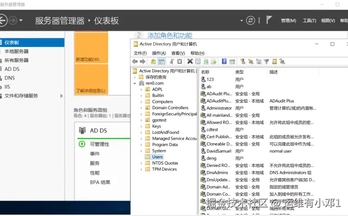This screenshot has width=348, height=216.
Task: Expand the 保存的查询 tree node
Action: pos(135,77)
